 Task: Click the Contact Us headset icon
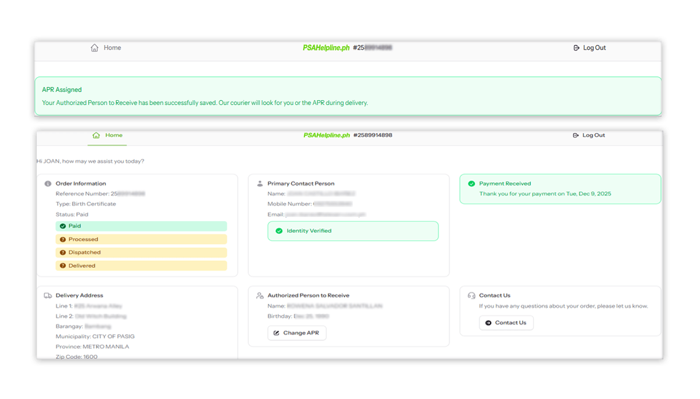click(x=471, y=295)
